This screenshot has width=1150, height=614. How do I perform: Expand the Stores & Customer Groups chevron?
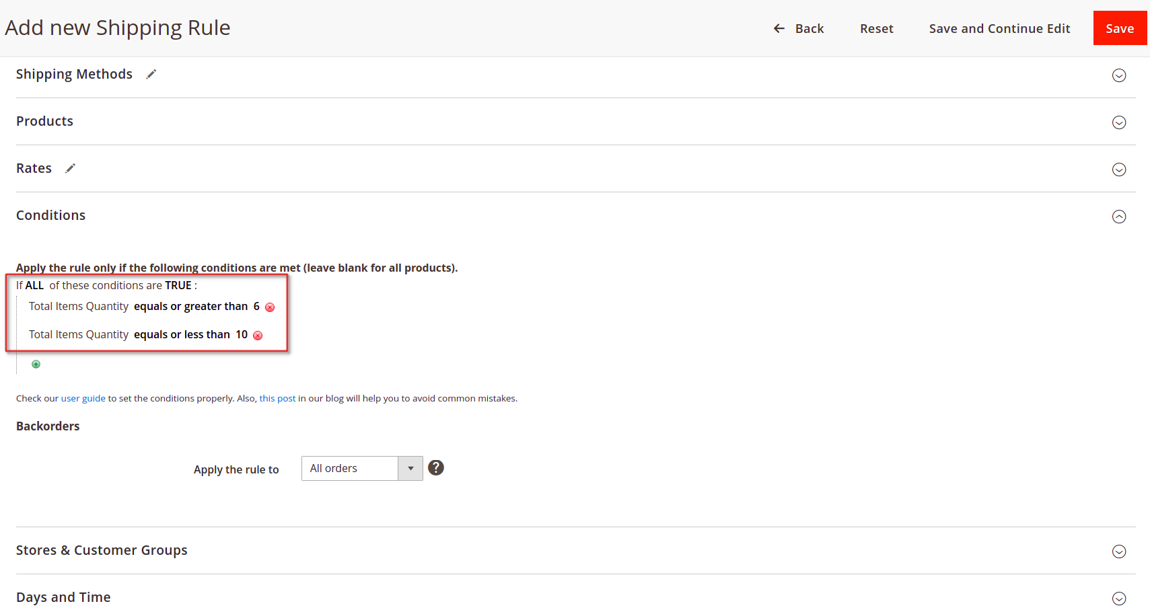[x=1119, y=551]
